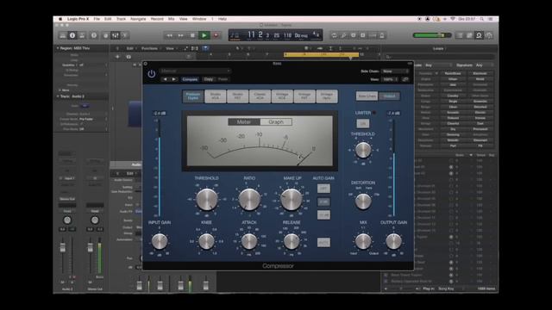This screenshot has width=552, height=310.
Task: Open the Library button in Logic toolbar
Action: pyautogui.click(x=63, y=35)
